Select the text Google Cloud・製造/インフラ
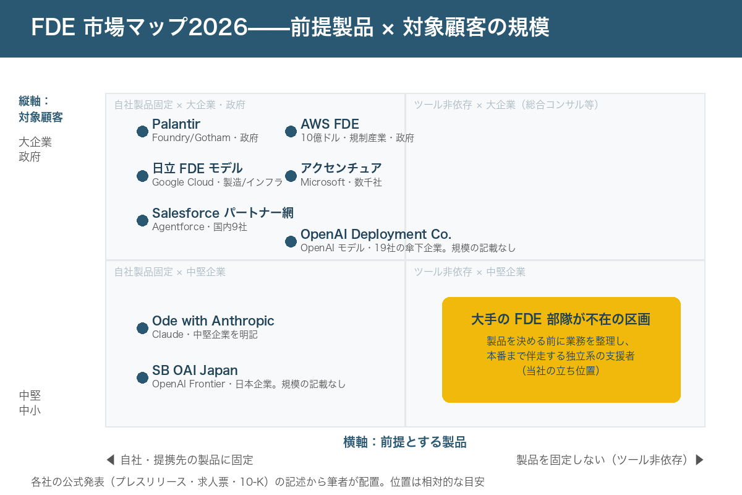The width and height of the screenshot is (742, 495). [218, 183]
